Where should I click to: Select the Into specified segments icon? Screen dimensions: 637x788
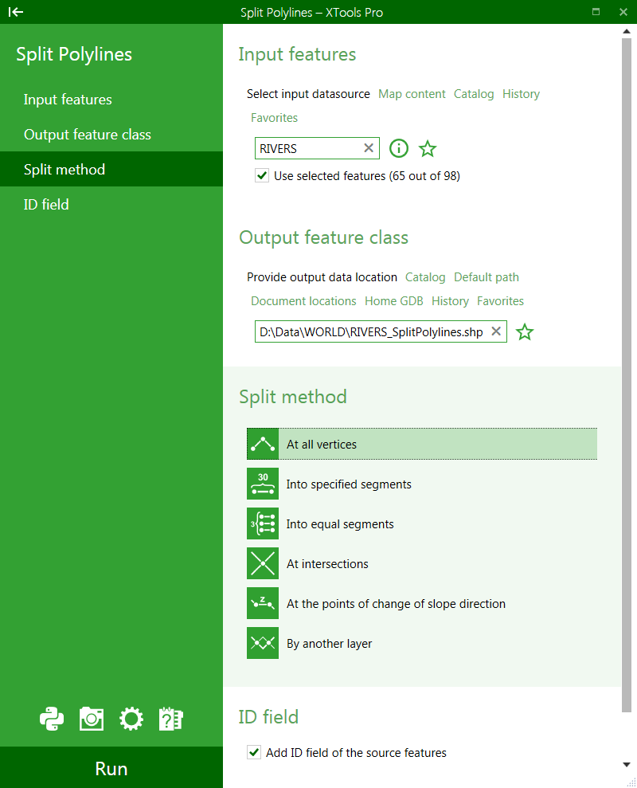pos(263,484)
